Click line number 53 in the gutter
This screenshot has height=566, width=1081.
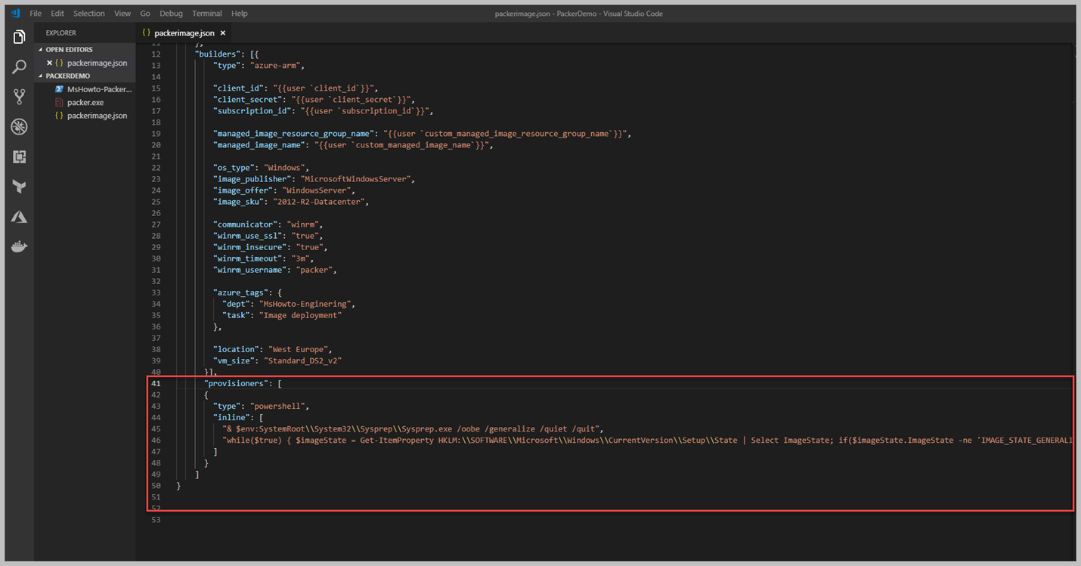pyautogui.click(x=156, y=519)
